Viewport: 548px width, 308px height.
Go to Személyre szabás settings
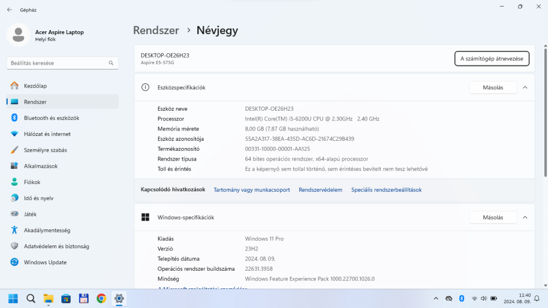45,150
